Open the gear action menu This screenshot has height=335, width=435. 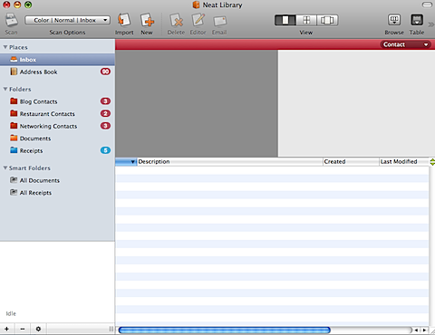pyautogui.click(x=38, y=329)
